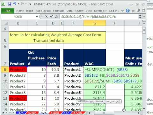Switch to sheet tab 475
The height and width of the screenshot is (115, 153).
tap(21, 113)
